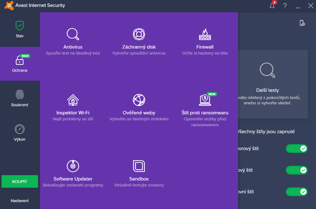Open the Sandbox icon
Image resolution: width=316 pixels, height=209 pixels.
(x=139, y=166)
